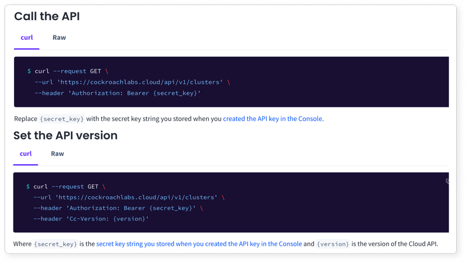Screen dimensions: 466x263
Task: Follow the 'secret key string you stored' link
Action: [x=199, y=244]
